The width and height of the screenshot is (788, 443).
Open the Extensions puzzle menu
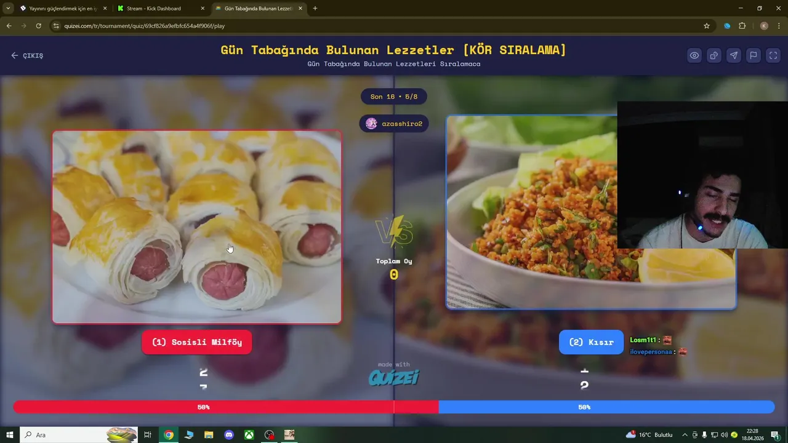tap(742, 26)
